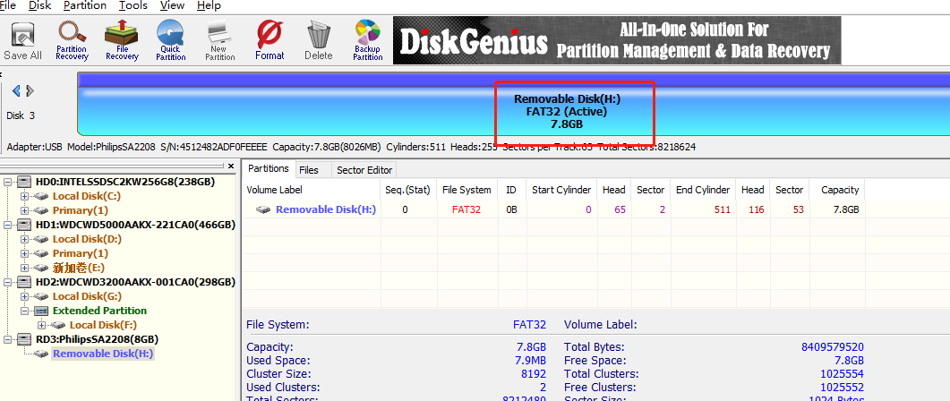Select Removable Disk(H:) row in partition table
The image size is (950, 401).
pyautogui.click(x=553, y=209)
